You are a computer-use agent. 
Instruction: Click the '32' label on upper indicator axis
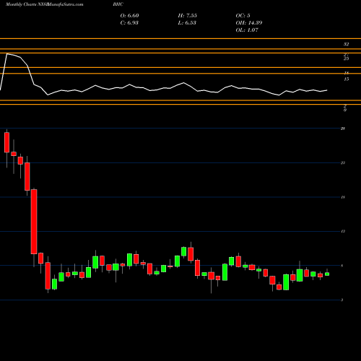coord(346,44)
